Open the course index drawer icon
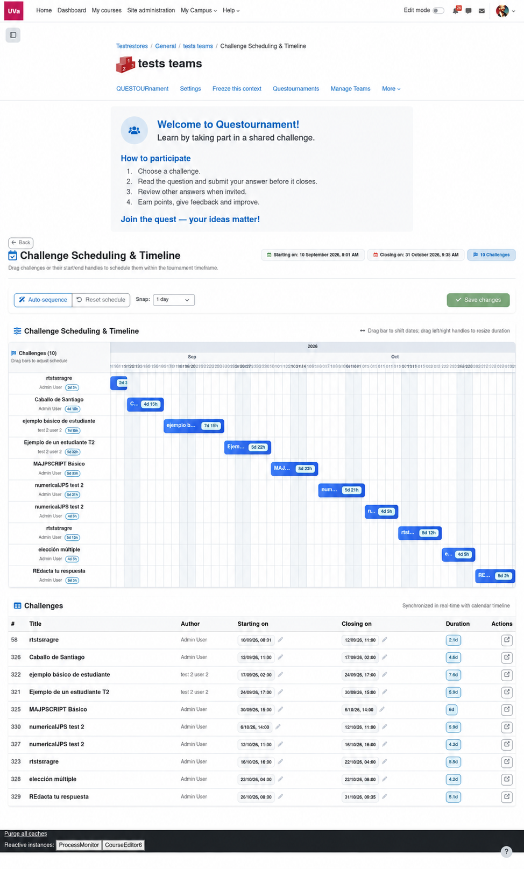 (13, 35)
